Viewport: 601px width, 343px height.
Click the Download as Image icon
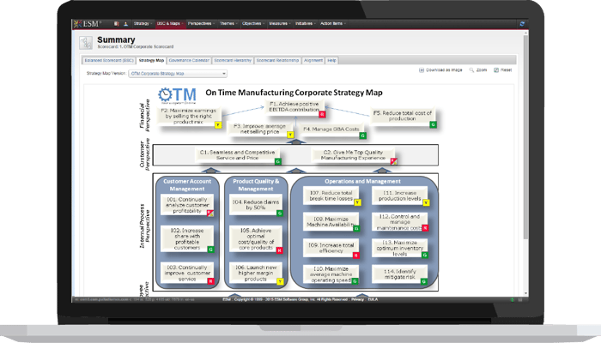click(x=422, y=70)
